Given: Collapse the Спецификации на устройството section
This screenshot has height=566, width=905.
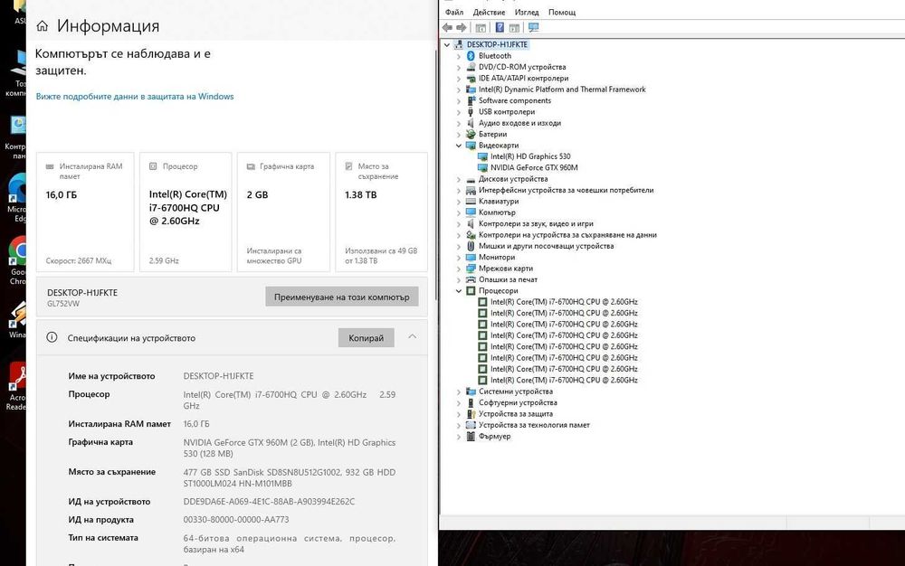Looking at the screenshot, I should tap(412, 336).
